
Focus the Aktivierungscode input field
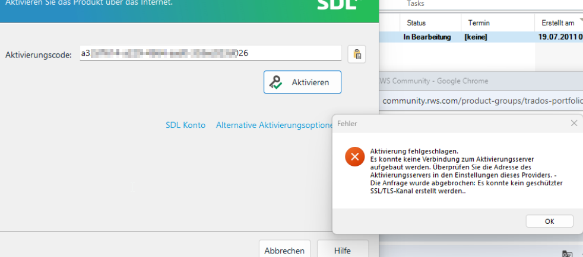click(210, 53)
